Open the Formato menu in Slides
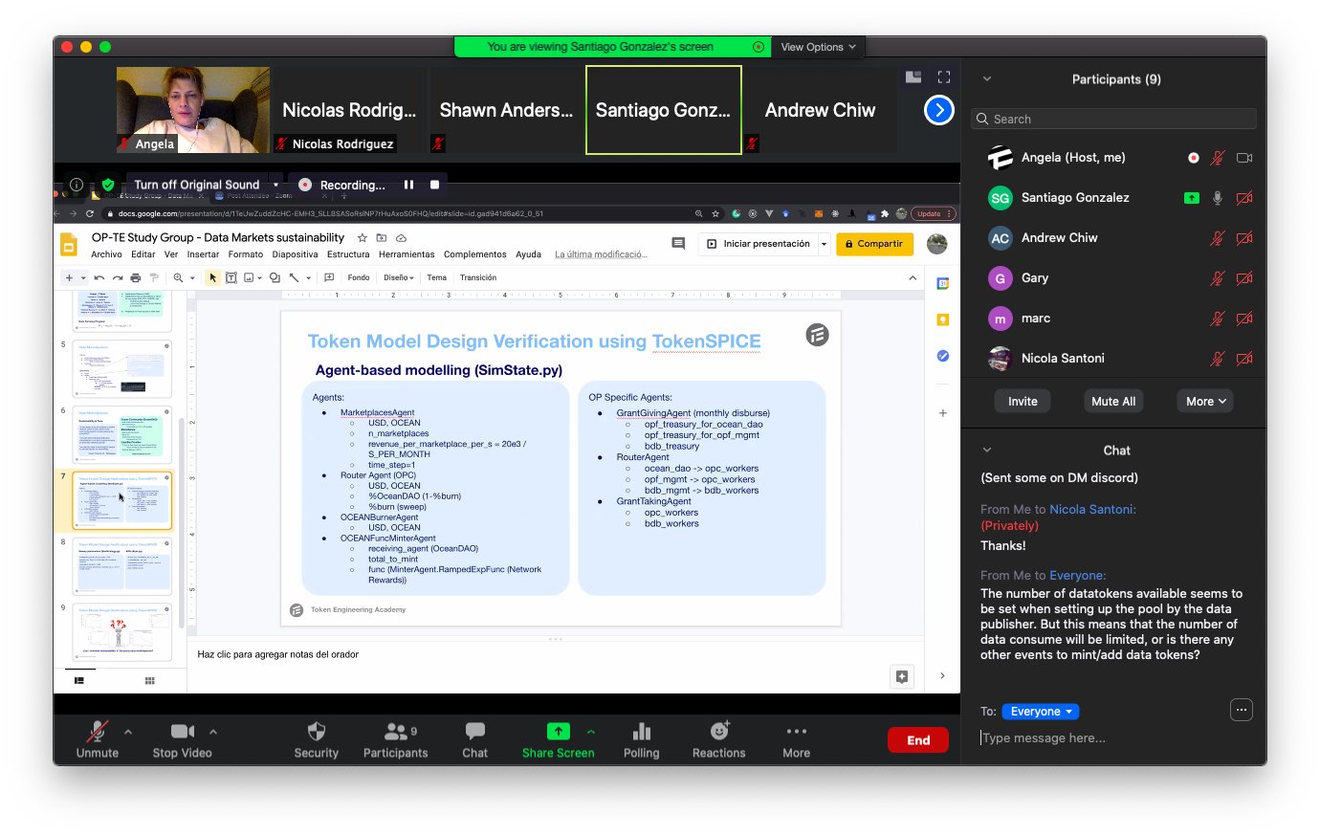The width and height of the screenshot is (1320, 836). pos(245,254)
